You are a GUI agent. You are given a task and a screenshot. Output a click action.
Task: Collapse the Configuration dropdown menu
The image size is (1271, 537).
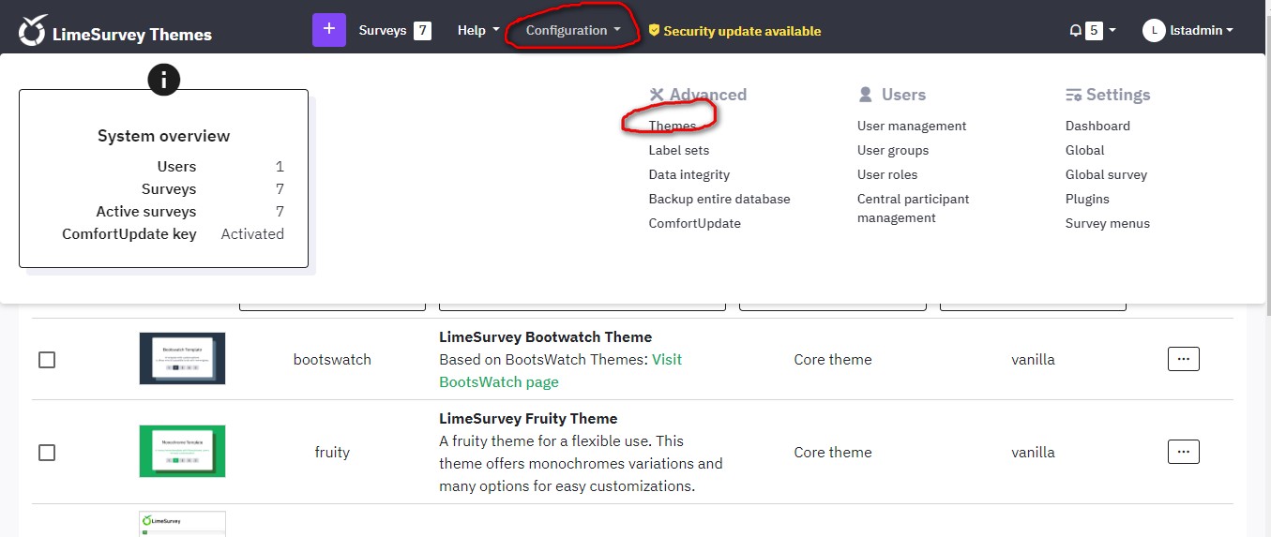click(573, 30)
